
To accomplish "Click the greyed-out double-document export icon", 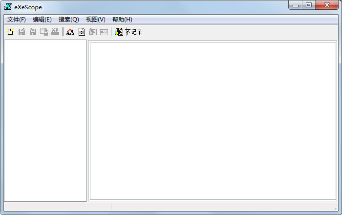I will 44,32.
